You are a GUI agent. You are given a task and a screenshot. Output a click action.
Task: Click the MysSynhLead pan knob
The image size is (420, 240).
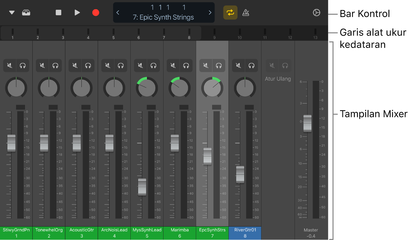point(147,87)
